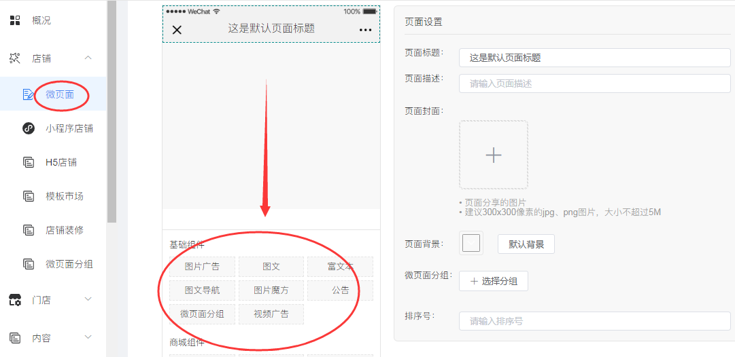Click the 店铺装修 list icon
The image size is (735, 357).
pyautogui.click(x=29, y=229)
